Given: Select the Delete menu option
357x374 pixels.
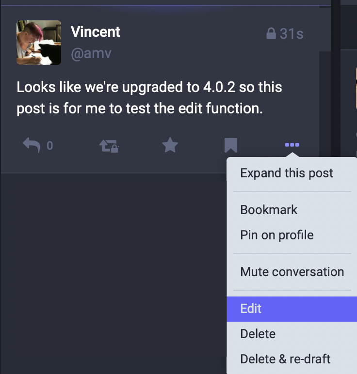Looking at the screenshot, I should [x=258, y=334].
